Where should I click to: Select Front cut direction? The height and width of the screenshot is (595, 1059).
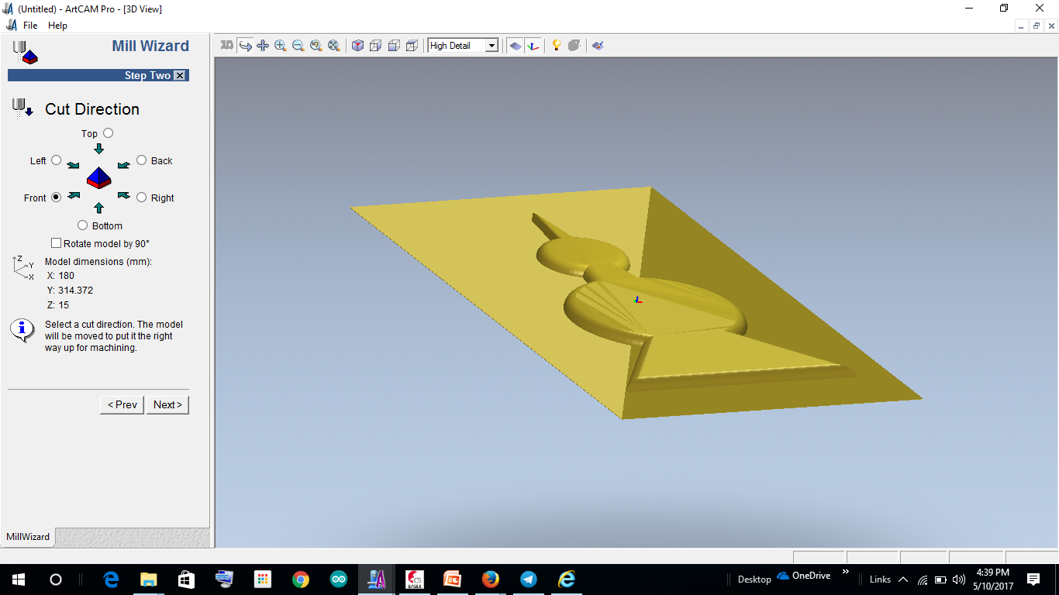tap(56, 198)
